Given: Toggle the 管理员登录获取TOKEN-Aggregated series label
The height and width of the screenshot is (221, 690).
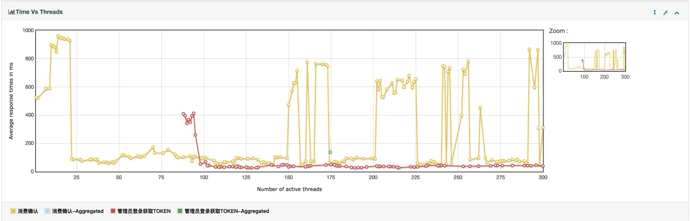Looking at the screenshot, I should click(x=227, y=211).
